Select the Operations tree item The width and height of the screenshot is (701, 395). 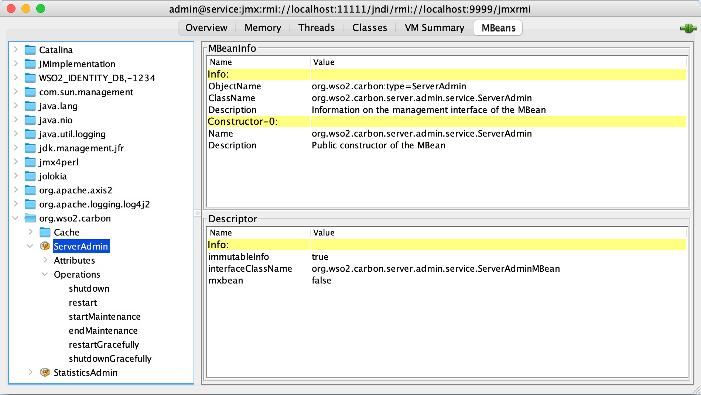(77, 274)
